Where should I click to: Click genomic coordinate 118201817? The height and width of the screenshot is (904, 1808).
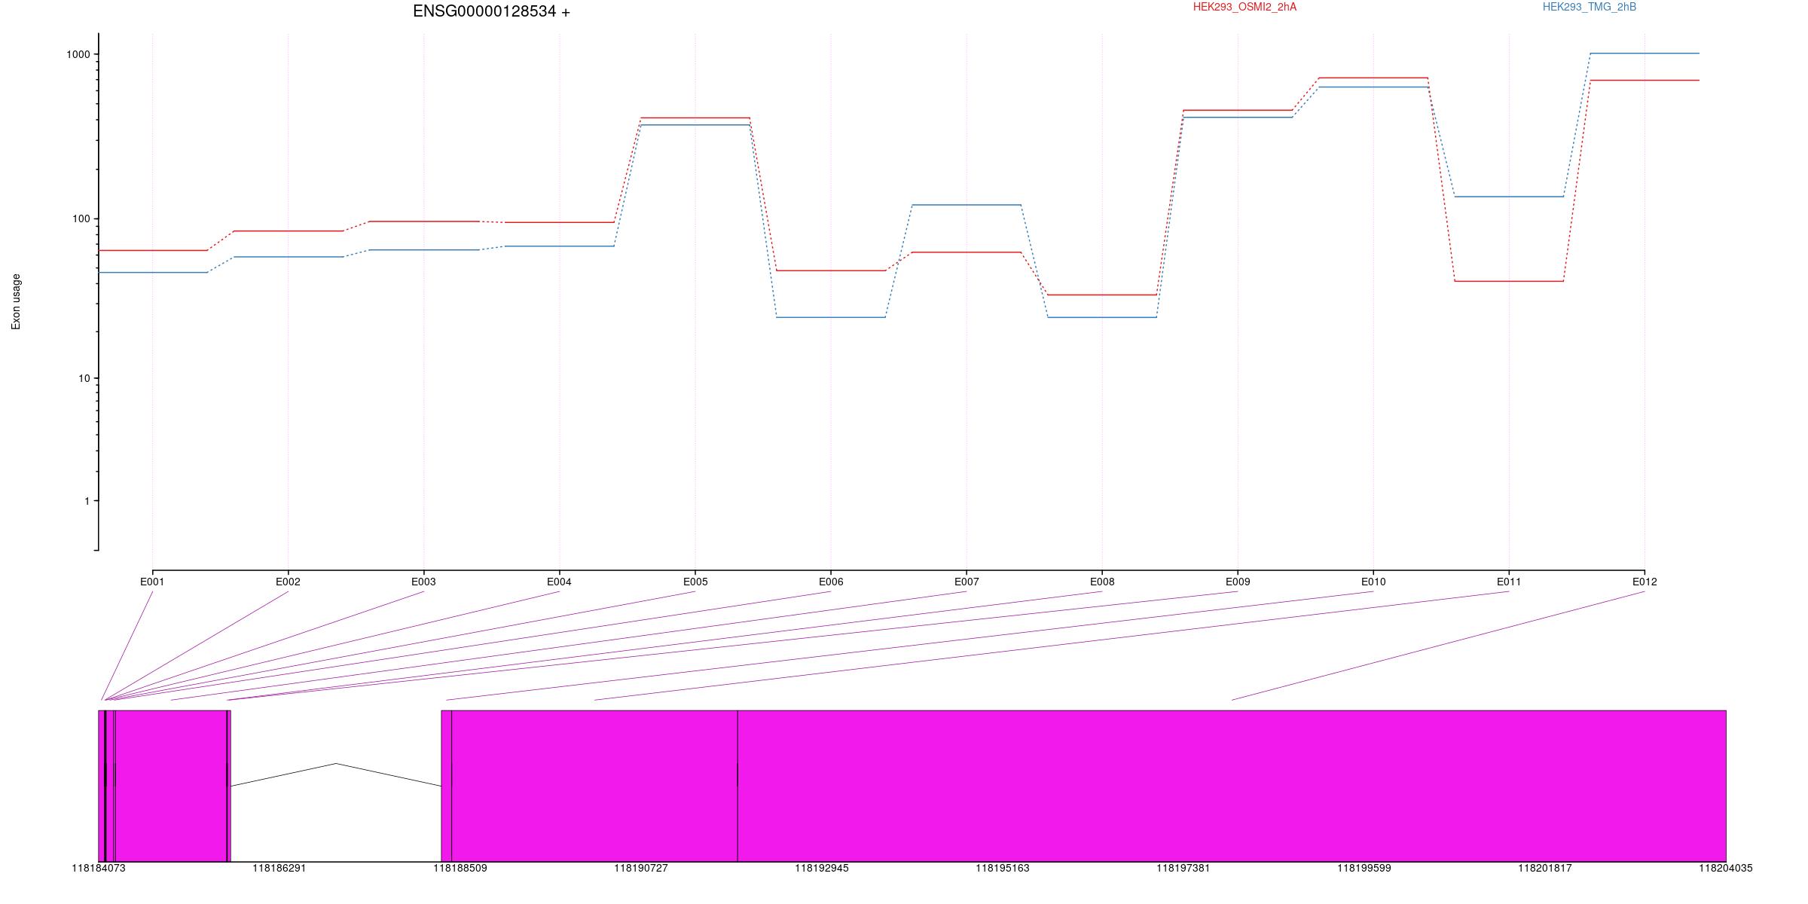tap(1545, 869)
